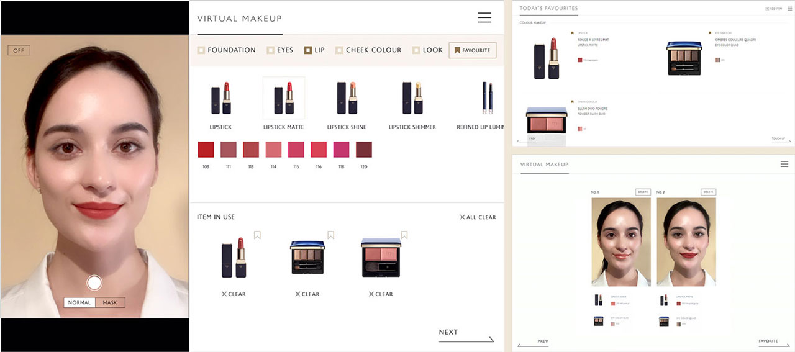This screenshot has width=795, height=352.
Task: Switch the view mode to MASK
Action: click(x=110, y=303)
